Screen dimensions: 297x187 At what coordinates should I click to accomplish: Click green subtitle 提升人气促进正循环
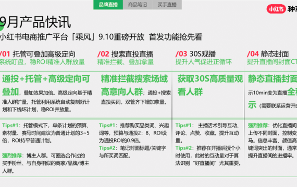point(203,62)
